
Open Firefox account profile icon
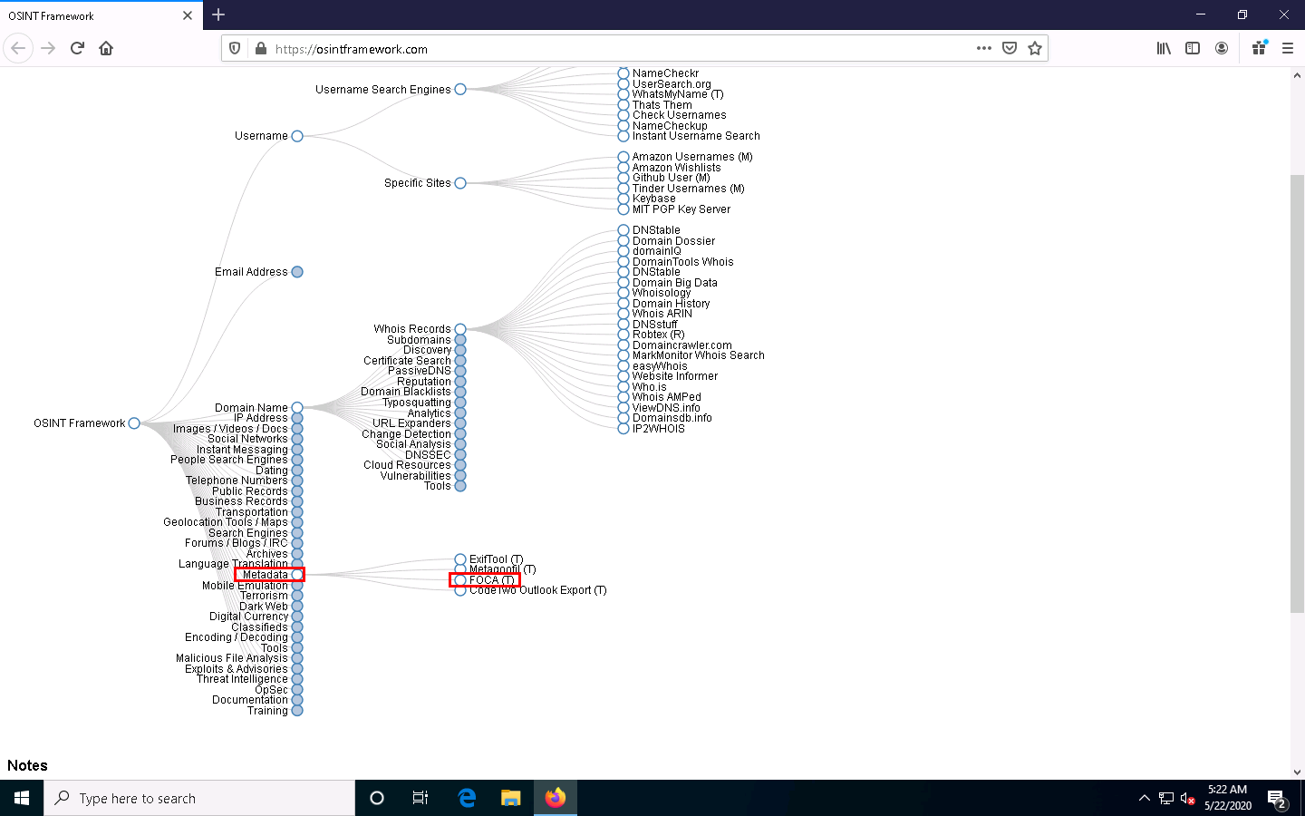[x=1222, y=48]
